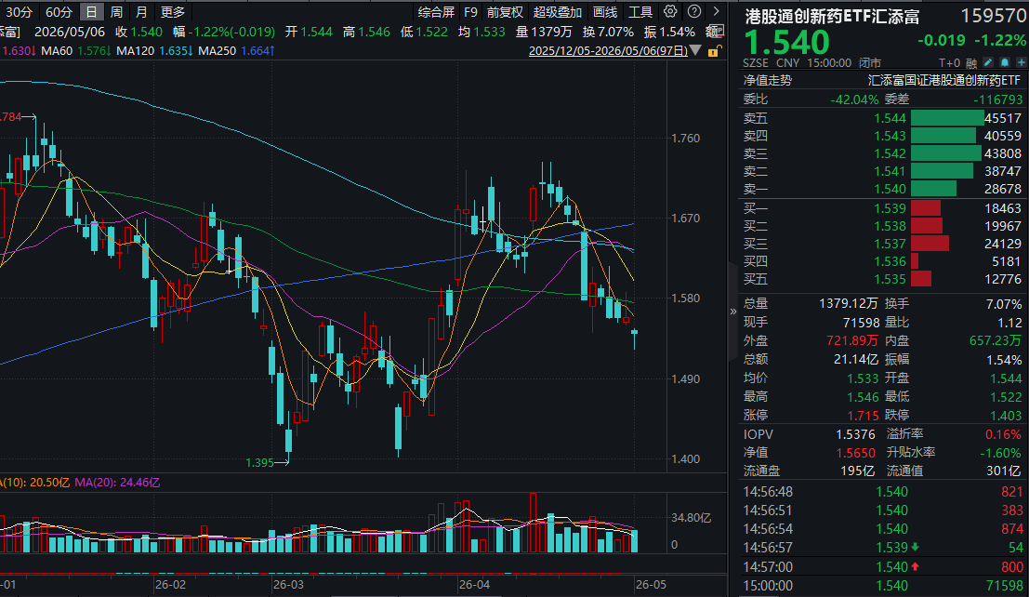
Task: Click the 14:56:48 trade tick row
Action: click(883, 492)
